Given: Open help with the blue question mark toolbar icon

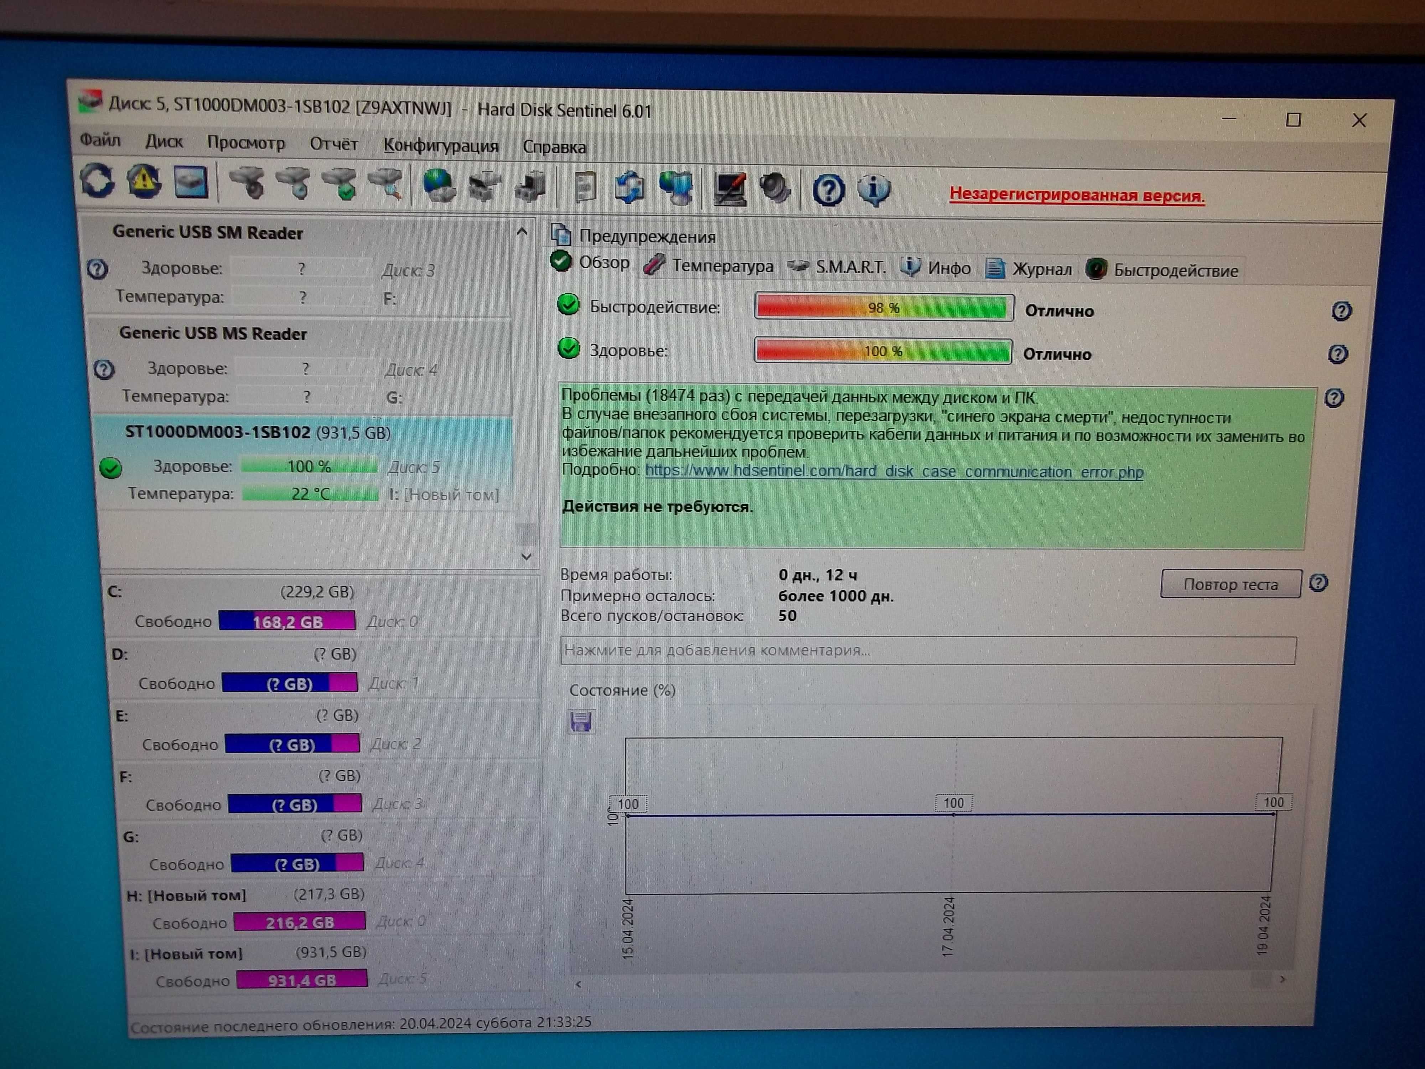Looking at the screenshot, I should [x=828, y=191].
